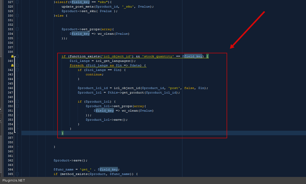Click the $product_lcl_id assignment with icl_object_id
The image size is (306, 184).
tap(143, 88)
